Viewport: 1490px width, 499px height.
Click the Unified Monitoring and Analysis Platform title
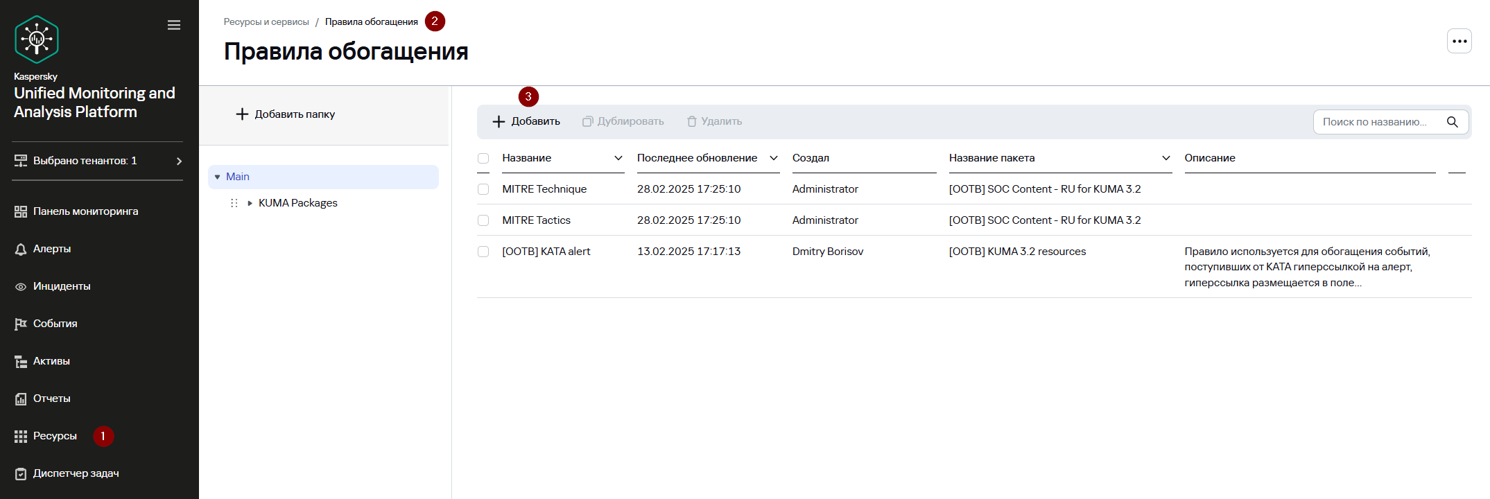pyautogui.click(x=94, y=103)
